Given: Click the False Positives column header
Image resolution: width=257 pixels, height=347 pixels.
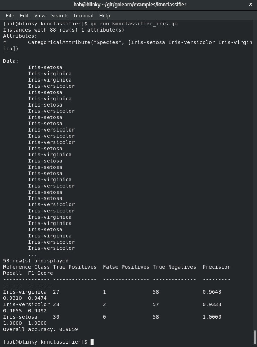Looking at the screenshot, I should tap(126, 267).
